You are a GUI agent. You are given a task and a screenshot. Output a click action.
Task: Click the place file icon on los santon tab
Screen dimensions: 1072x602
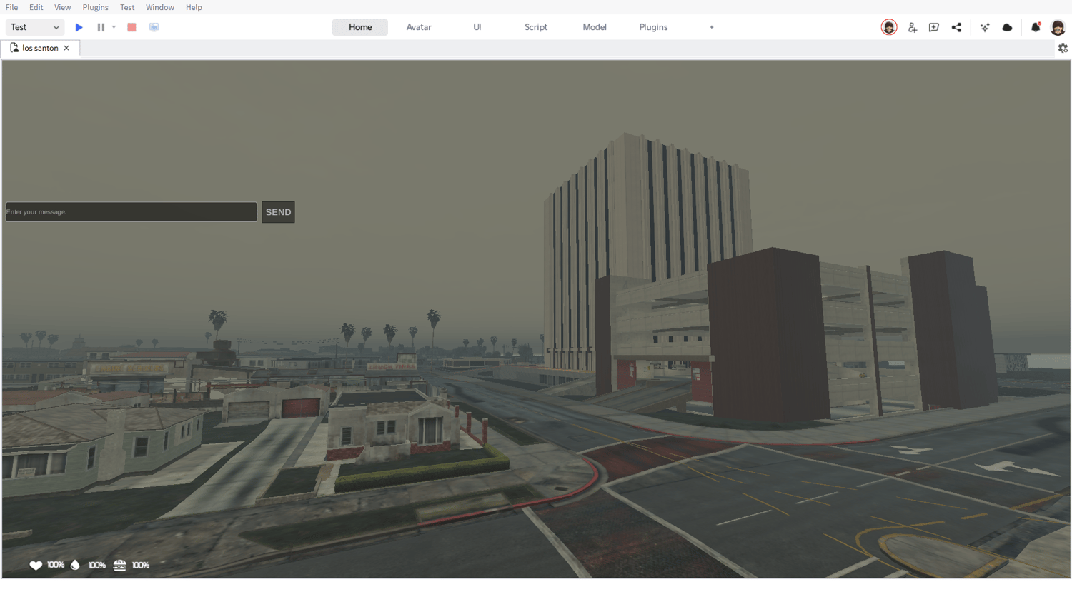(x=14, y=48)
